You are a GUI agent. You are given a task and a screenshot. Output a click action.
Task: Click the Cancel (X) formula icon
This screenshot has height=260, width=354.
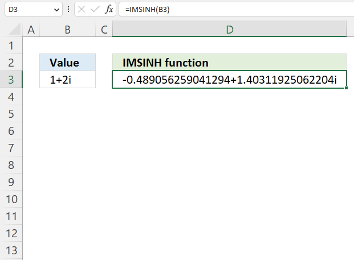pyautogui.click(x=82, y=10)
